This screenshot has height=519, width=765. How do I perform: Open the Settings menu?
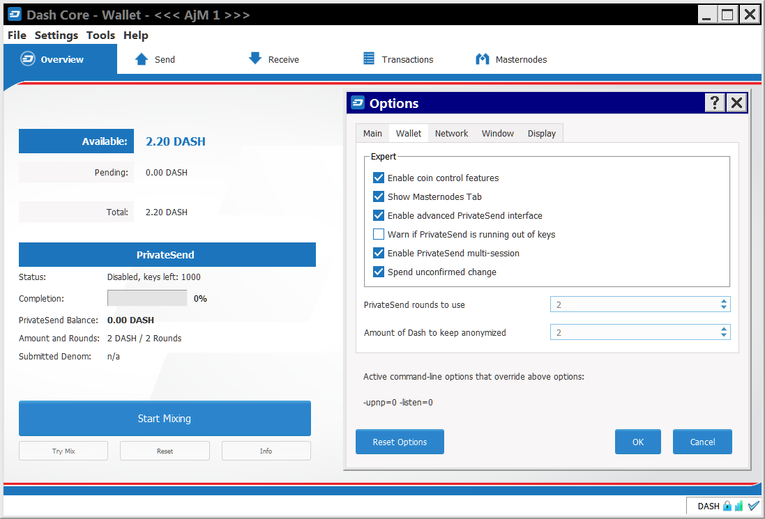click(x=56, y=35)
